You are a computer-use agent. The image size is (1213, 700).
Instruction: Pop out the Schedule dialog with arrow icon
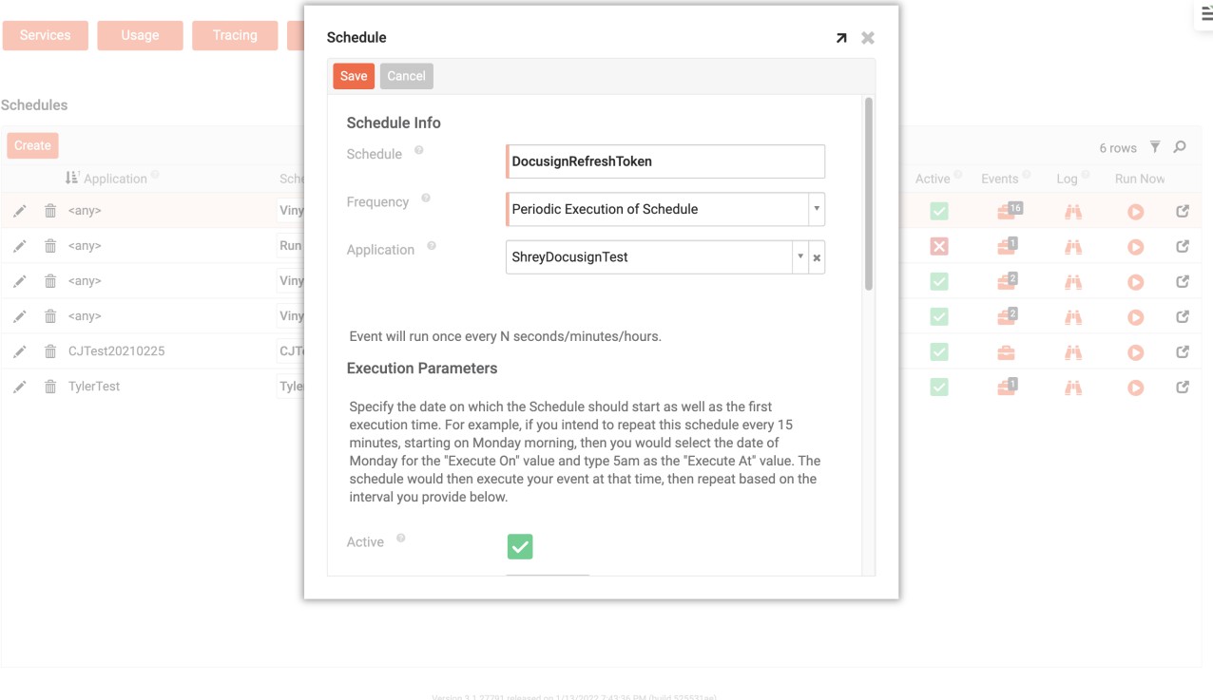coord(841,38)
